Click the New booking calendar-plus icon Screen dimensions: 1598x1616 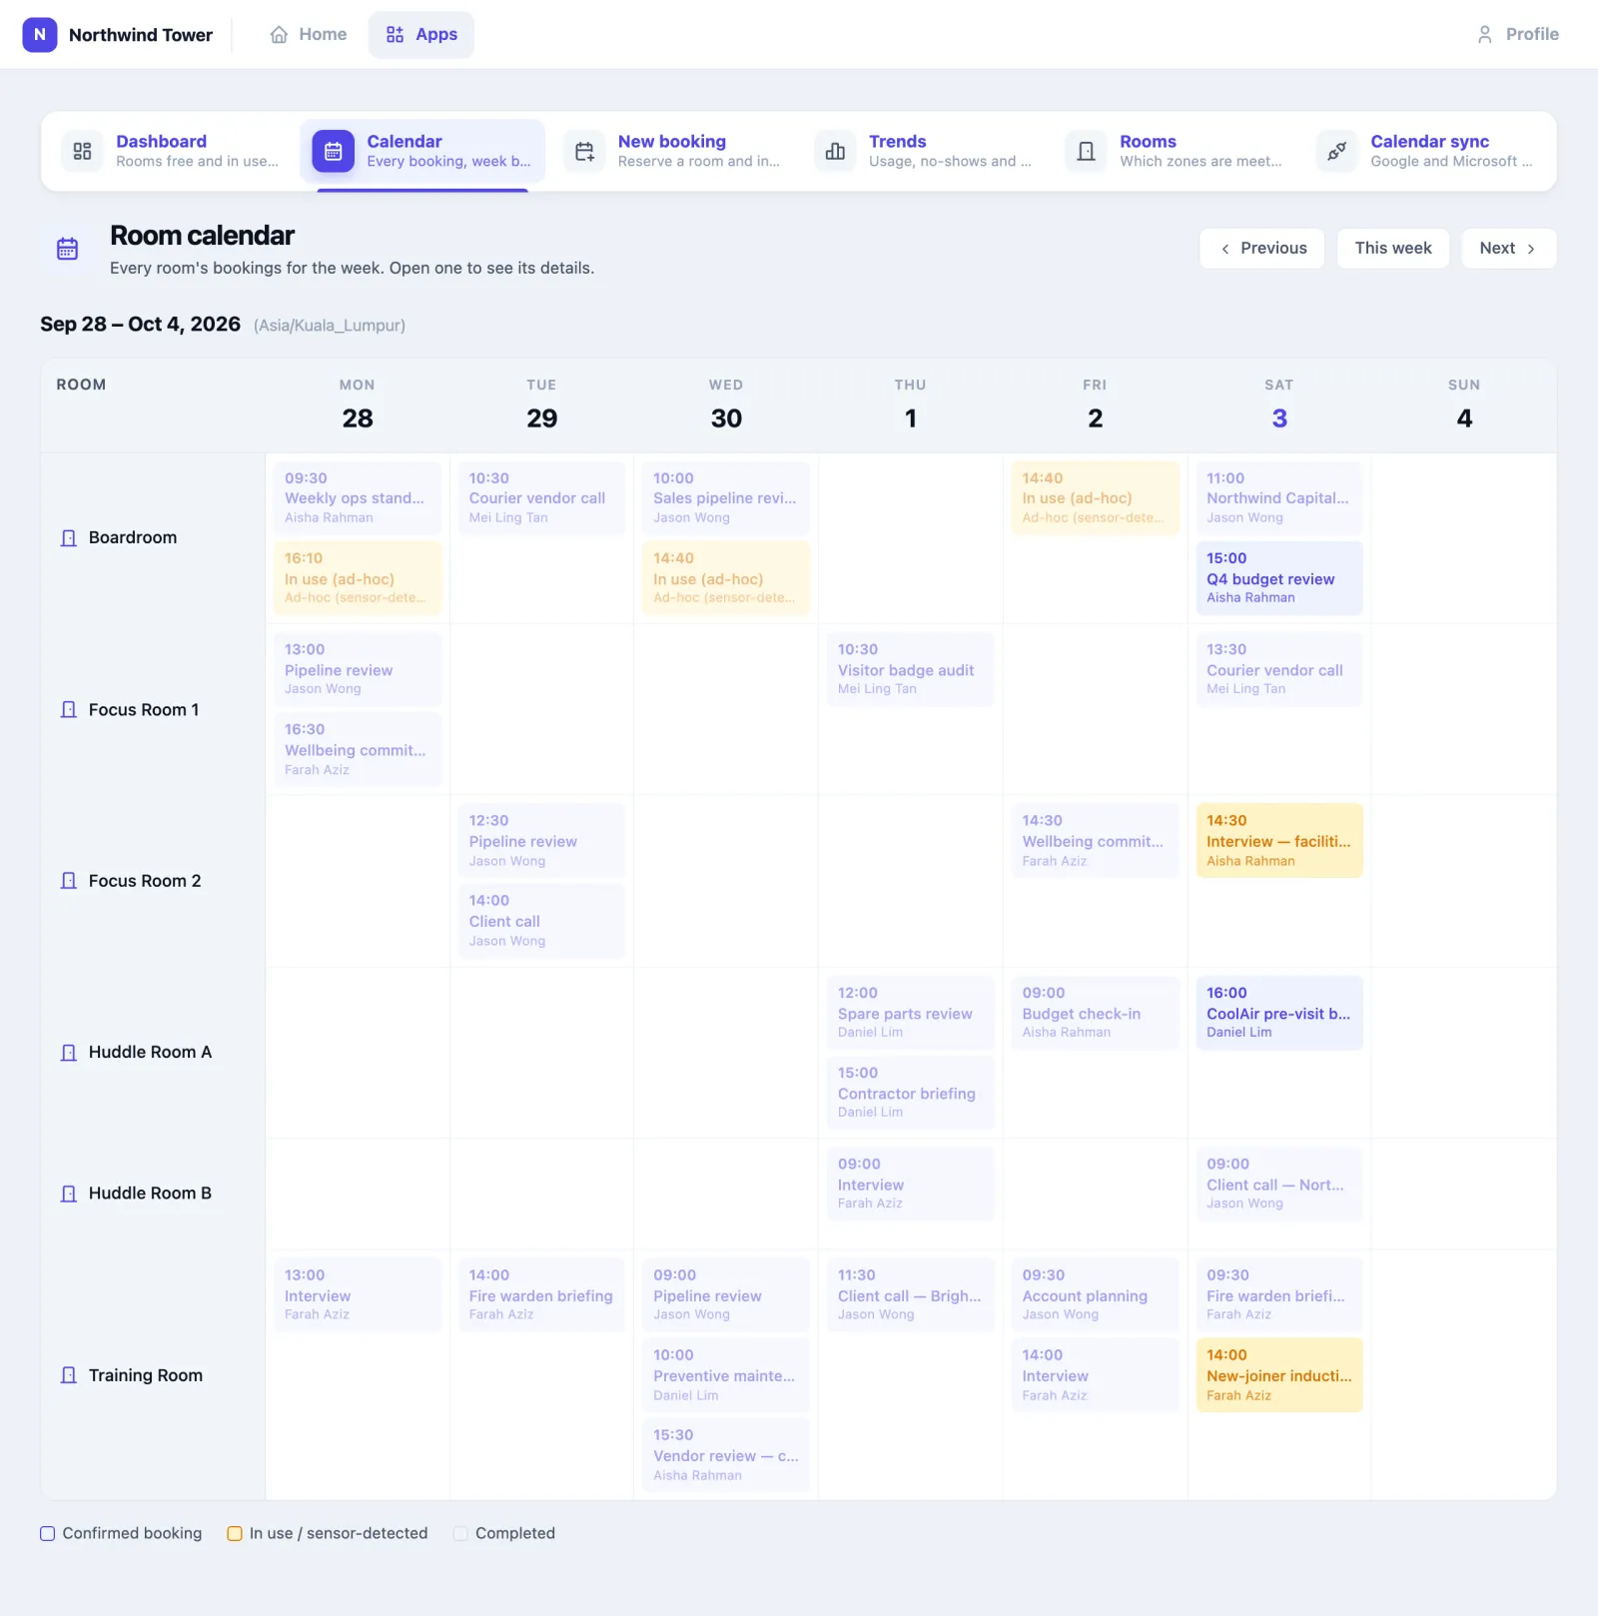(584, 151)
